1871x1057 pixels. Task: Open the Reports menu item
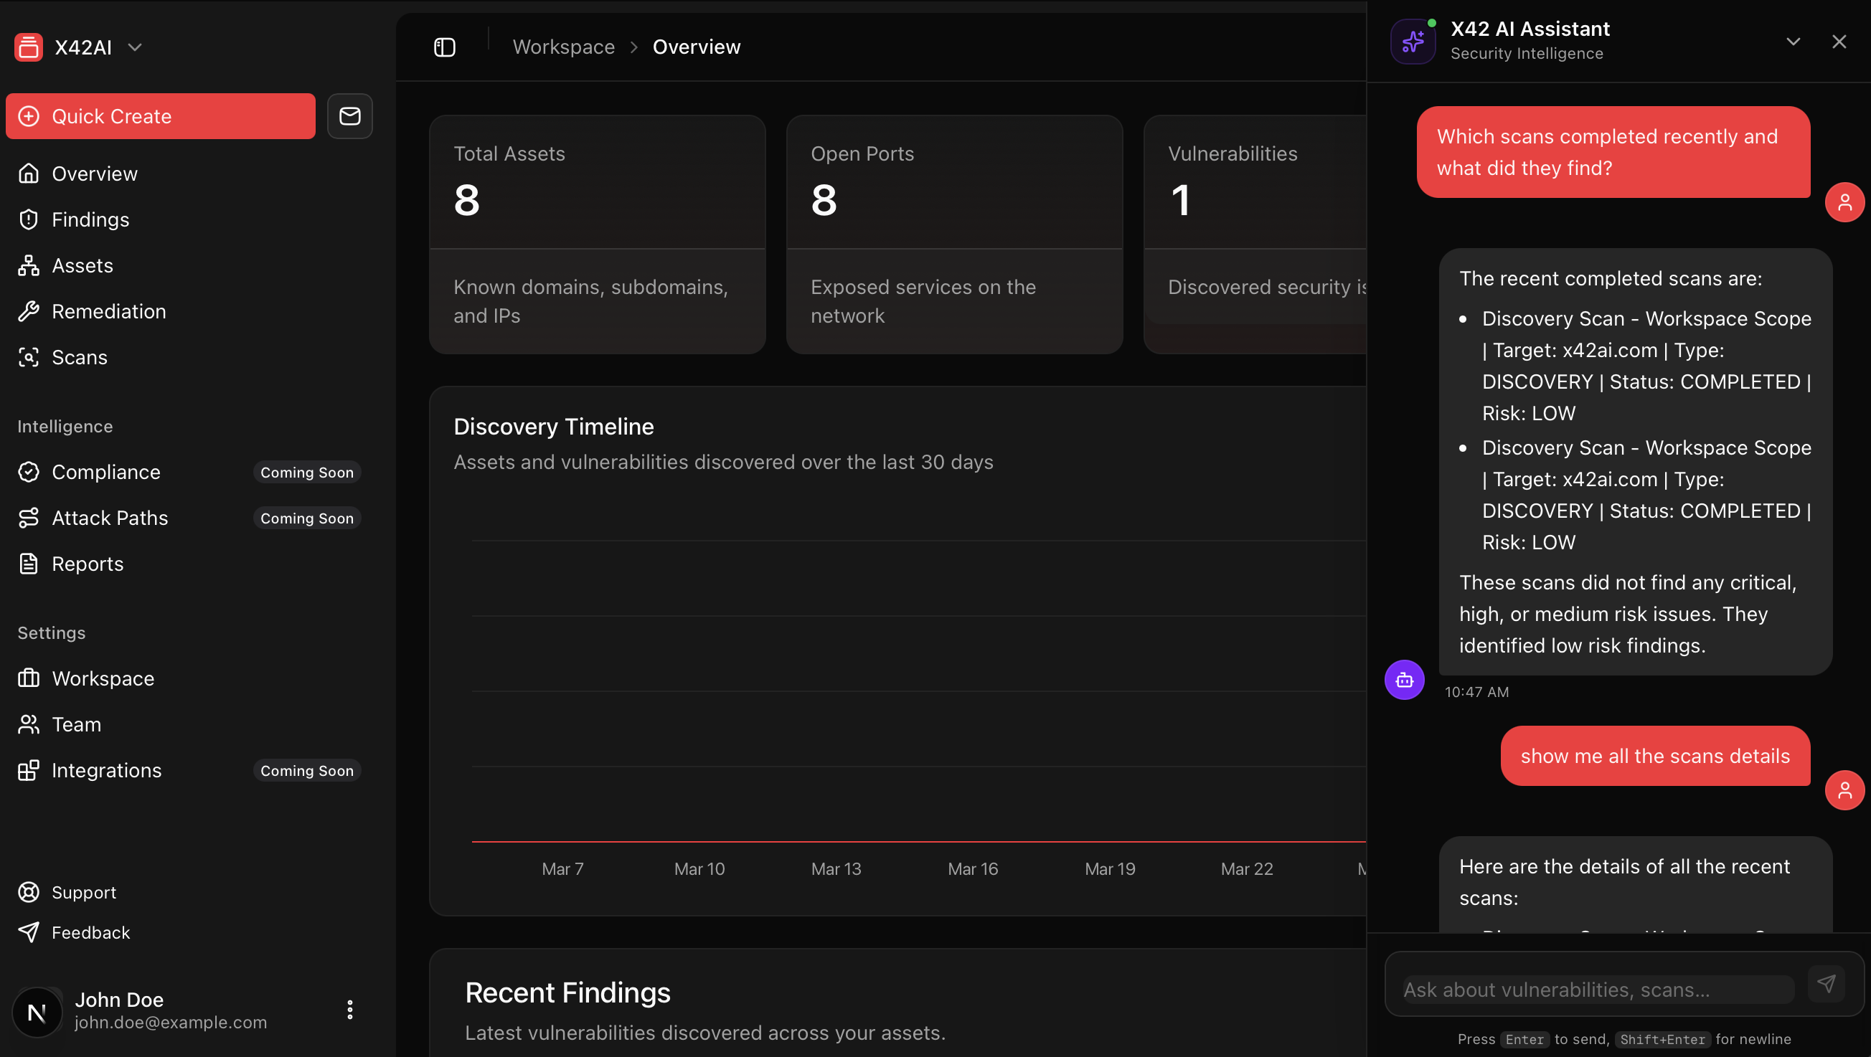(87, 564)
